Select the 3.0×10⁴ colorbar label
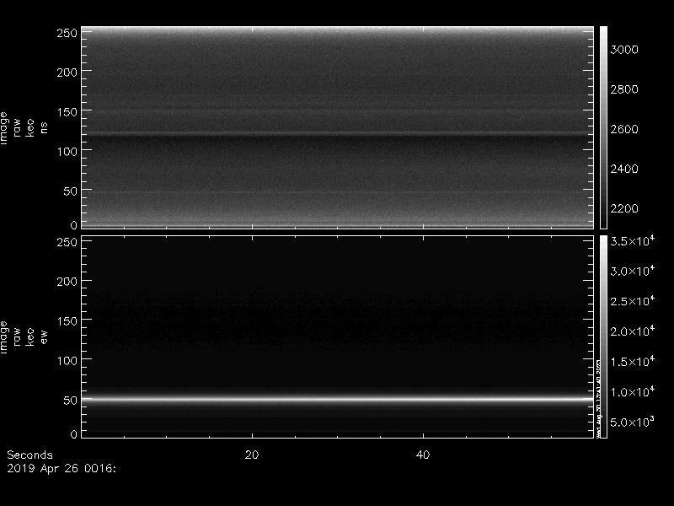This screenshot has height=506, width=674. 633,271
